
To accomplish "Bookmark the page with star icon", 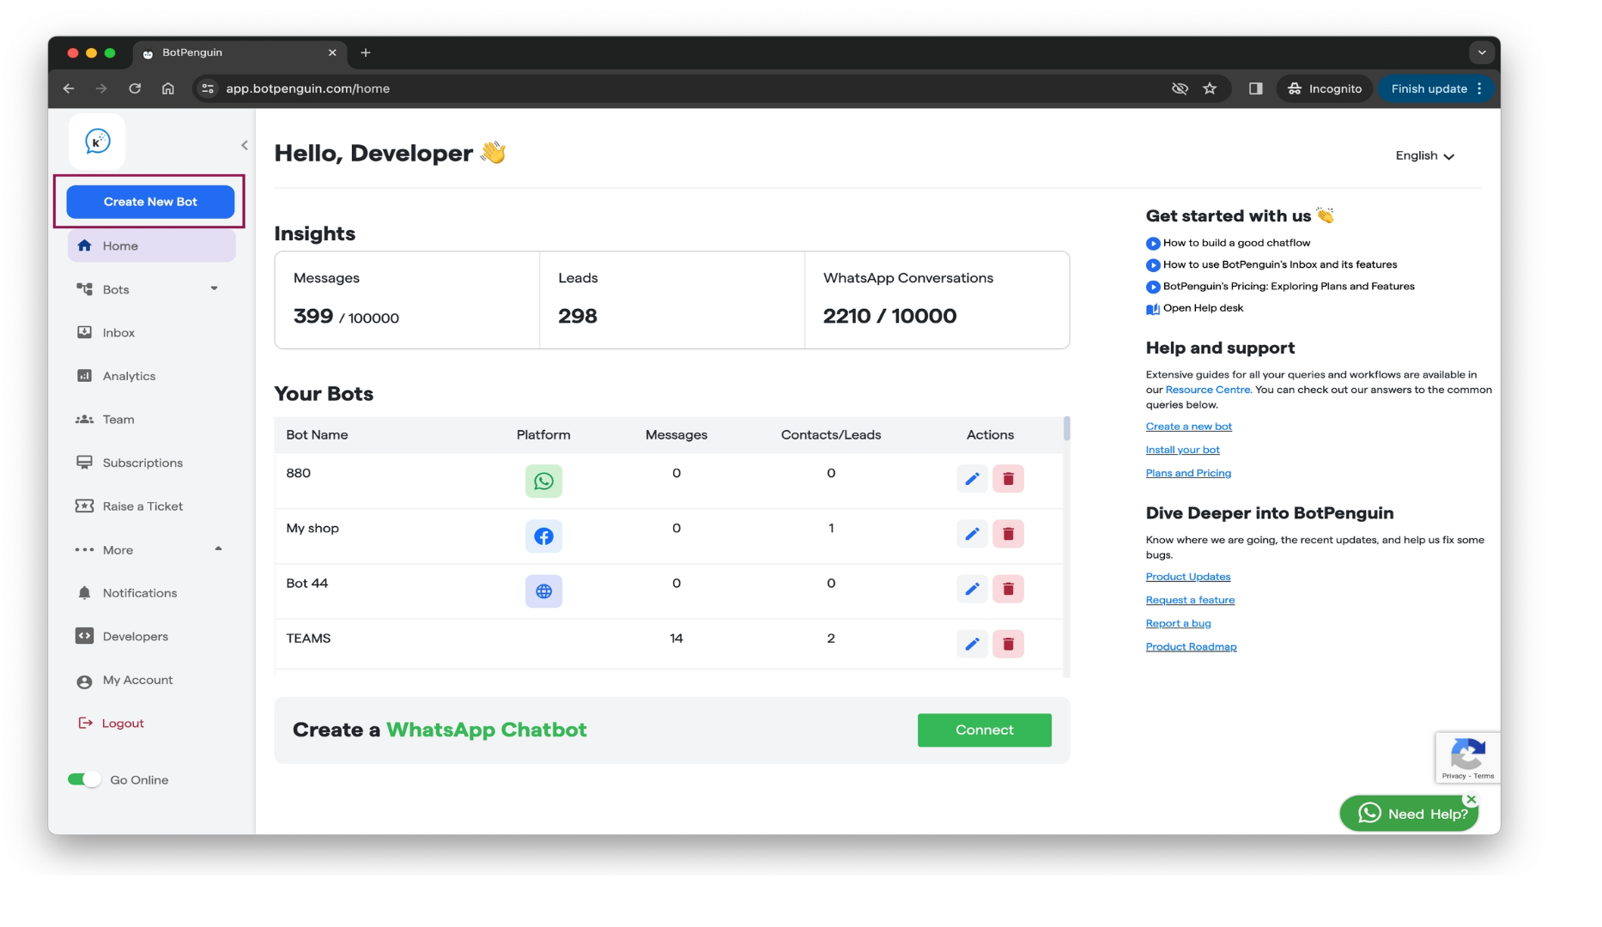I will tap(1210, 88).
